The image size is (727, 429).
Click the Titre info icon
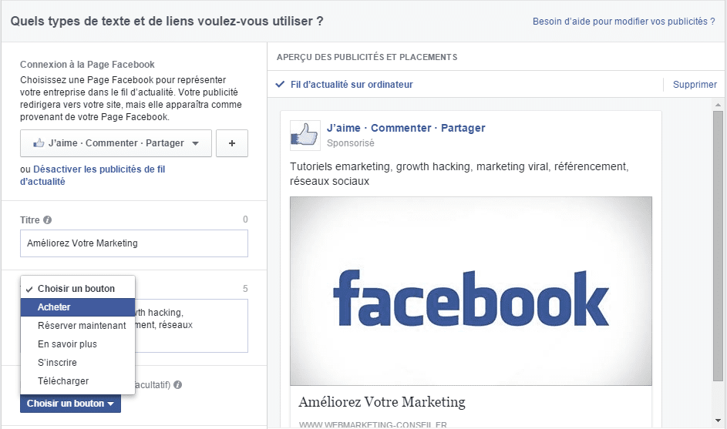click(47, 220)
